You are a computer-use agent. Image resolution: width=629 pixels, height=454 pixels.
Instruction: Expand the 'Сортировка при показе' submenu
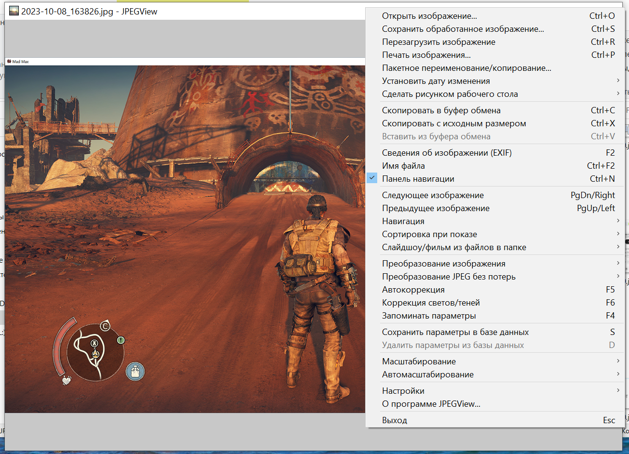(494, 234)
